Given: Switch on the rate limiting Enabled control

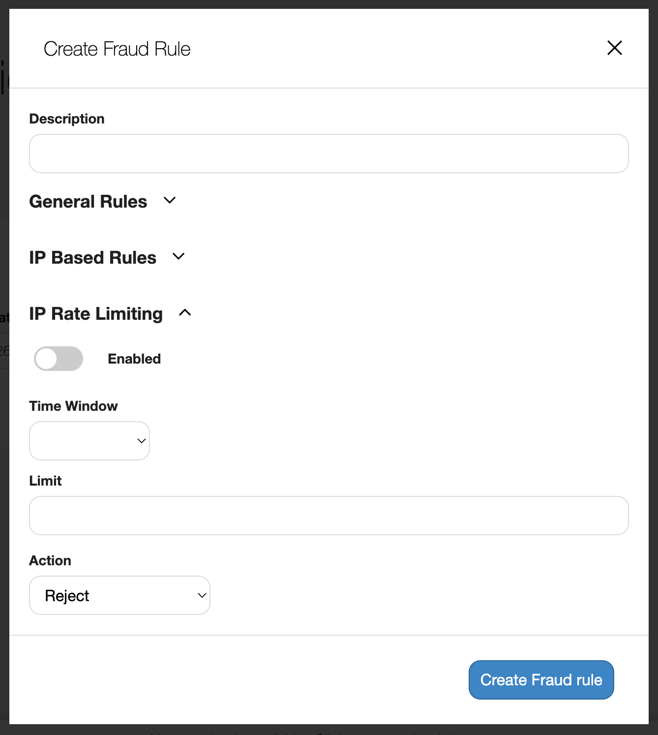Looking at the screenshot, I should 58,359.
